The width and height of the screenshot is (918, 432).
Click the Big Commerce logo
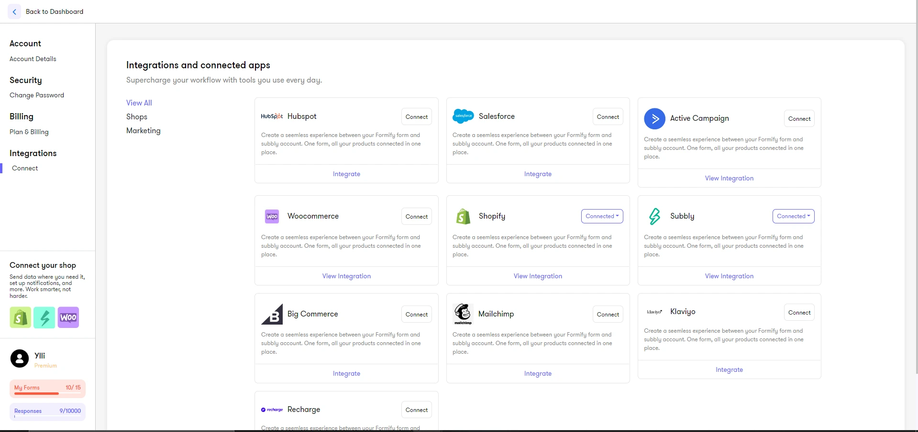(x=272, y=314)
